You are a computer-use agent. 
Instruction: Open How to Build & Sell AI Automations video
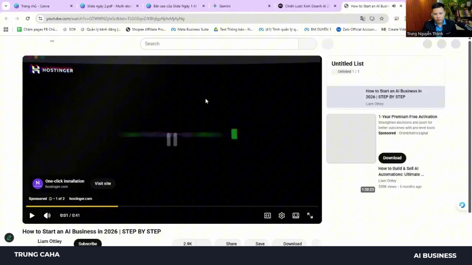(401, 172)
